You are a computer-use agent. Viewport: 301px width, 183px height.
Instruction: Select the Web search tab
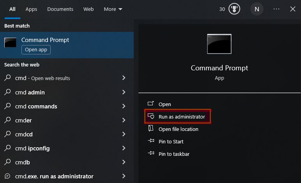tap(89, 9)
